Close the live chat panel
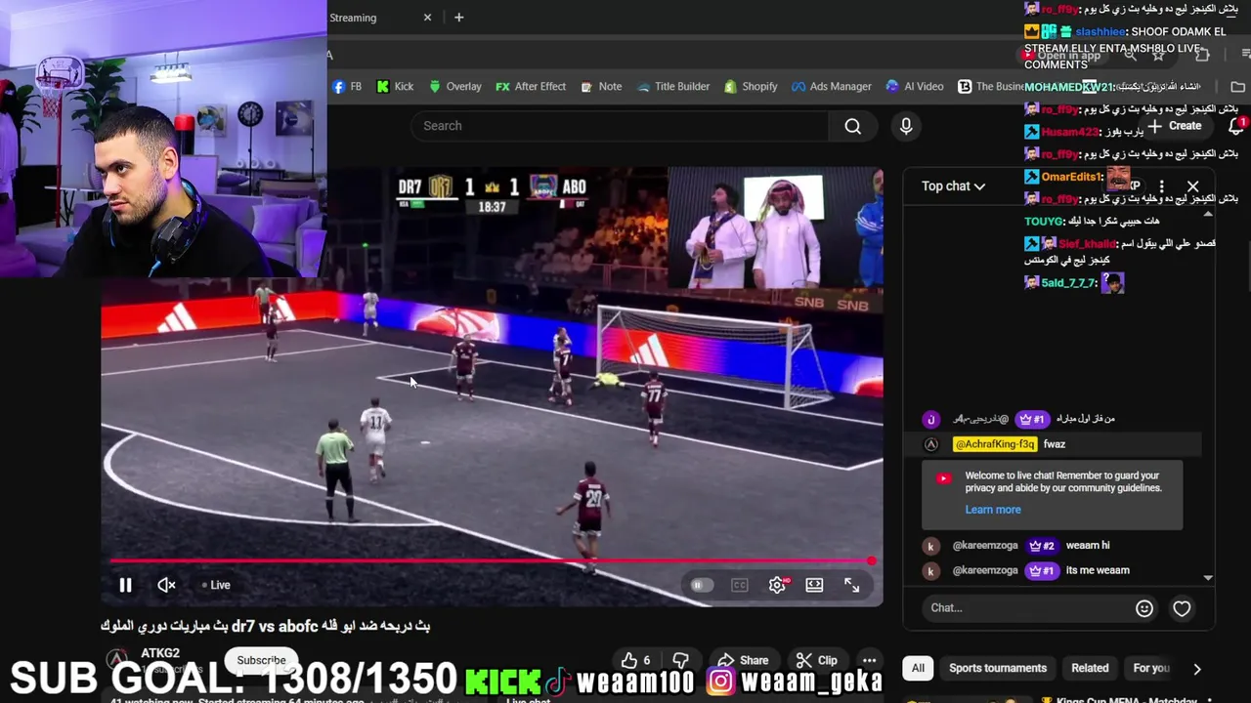This screenshot has height=703, width=1251. coord(1192,186)
